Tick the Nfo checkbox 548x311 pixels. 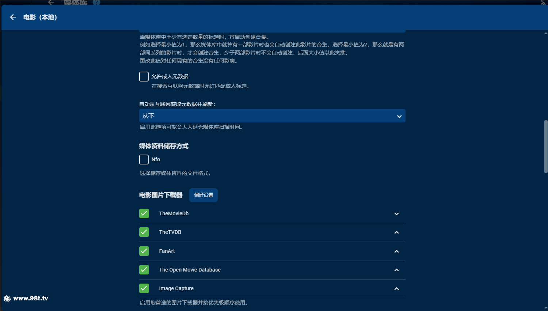coord(144,159)
